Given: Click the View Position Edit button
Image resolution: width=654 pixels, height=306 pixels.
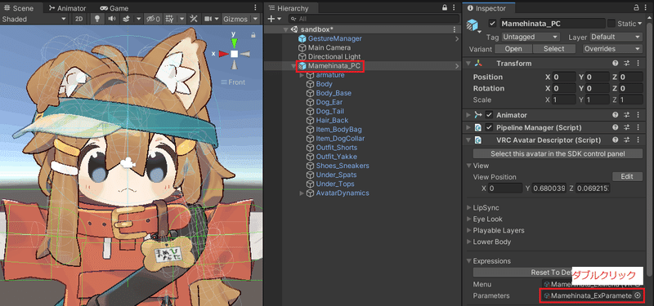Looking at the screenshot, I should [627, 176].
